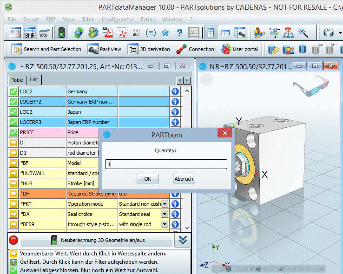Click Abbruch to cancel the dialog

click(184, 179)
